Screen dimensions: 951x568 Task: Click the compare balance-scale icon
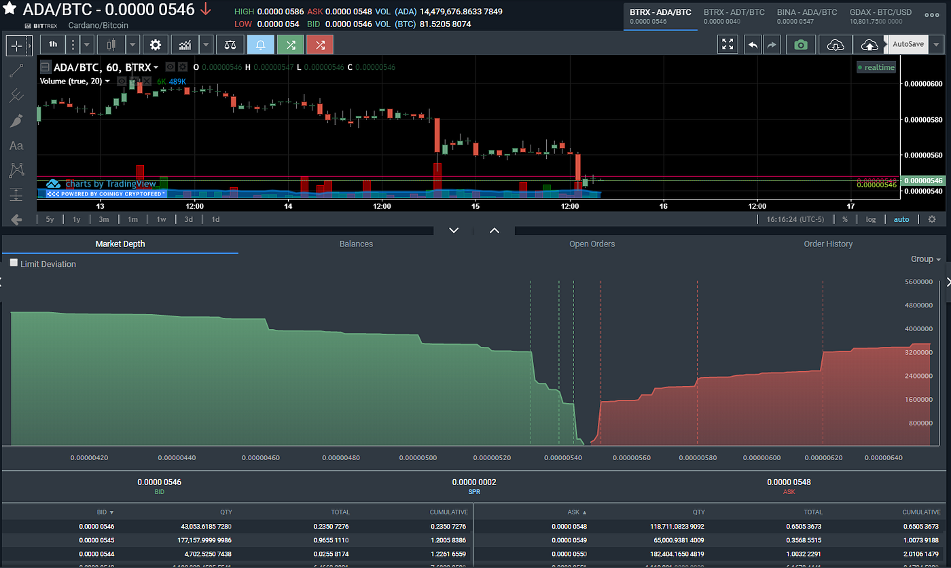point(229,45)
